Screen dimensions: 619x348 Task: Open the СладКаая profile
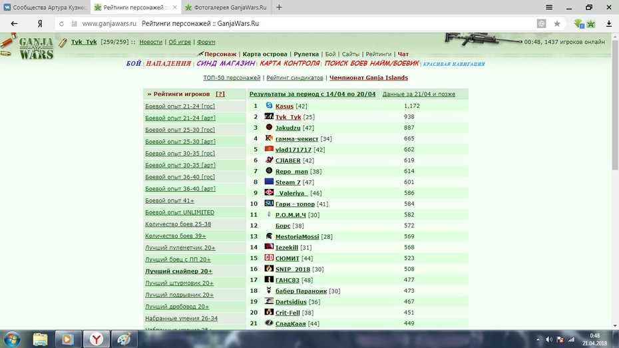pos(291,323)
